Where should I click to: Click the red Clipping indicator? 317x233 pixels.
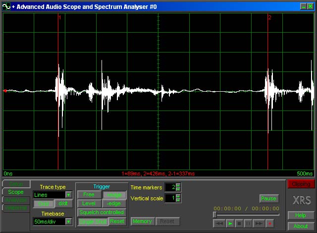tap(301, 184)
